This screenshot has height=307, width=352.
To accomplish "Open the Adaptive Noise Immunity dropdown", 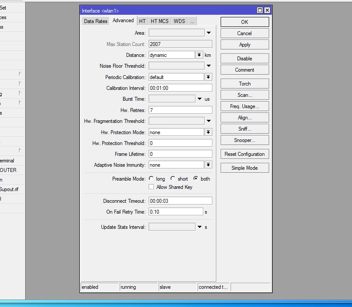I will point(208,165).
